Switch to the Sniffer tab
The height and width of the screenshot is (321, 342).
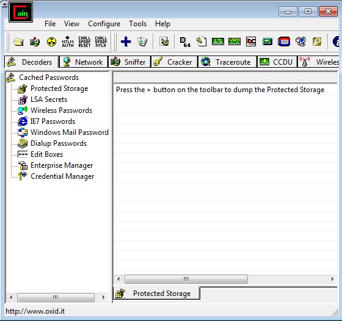click(129, 62)
